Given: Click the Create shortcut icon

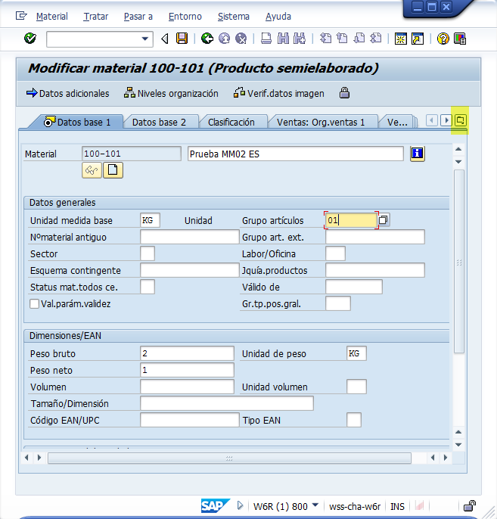Looking at the screenshot, I should 418,39.
